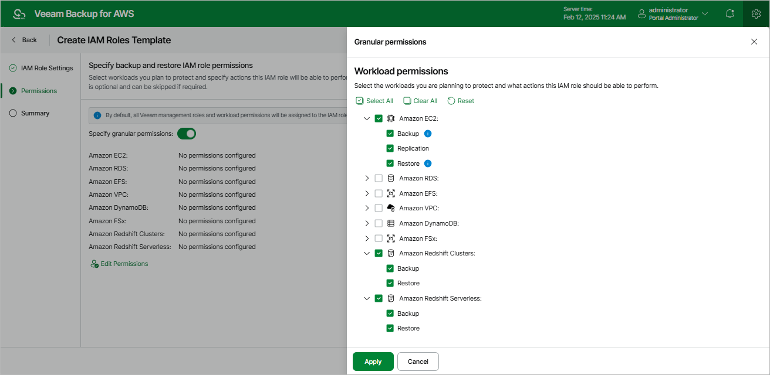Go to IAM Role Settings step

(47, 68)
